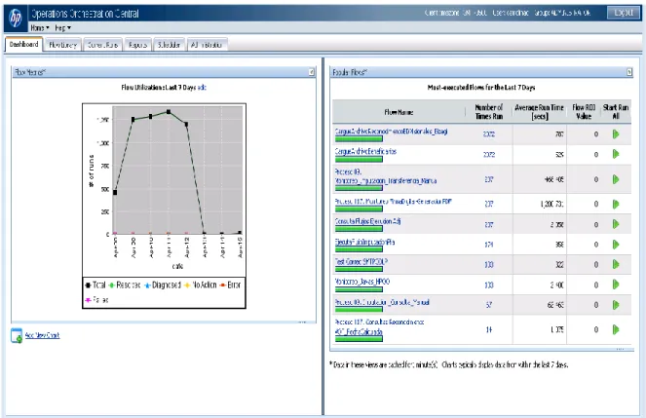Click the Add New Chart icon
The height and width of the screenshot is (418, 646).
17,335
